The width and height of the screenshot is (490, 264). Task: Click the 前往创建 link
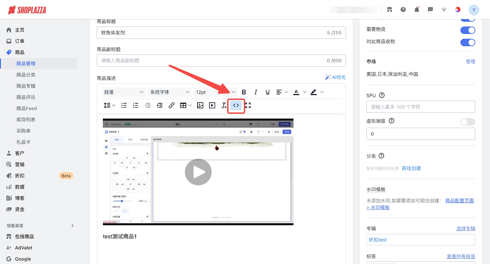pyautogui.click(x=411, y=168)
